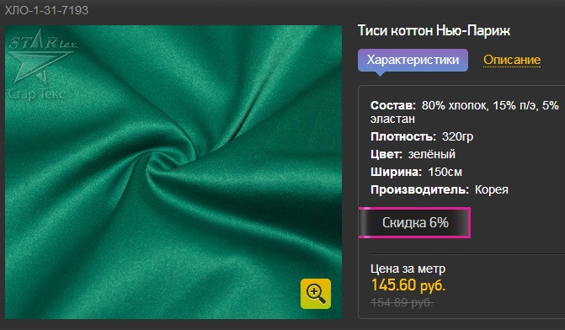565x330 pixels.
Task: Switch to the Описание tab
Action: [512, 60]
